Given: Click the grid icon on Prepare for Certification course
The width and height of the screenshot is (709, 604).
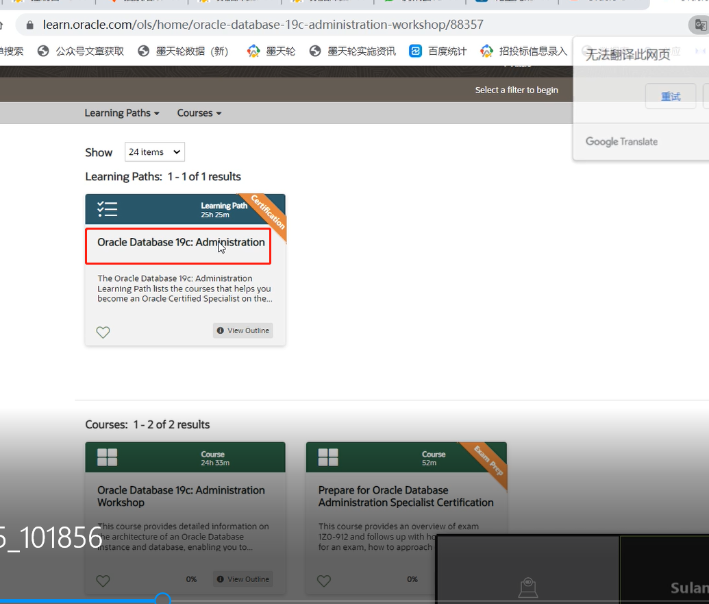Looking at the screenshot, I should [328, 457].
